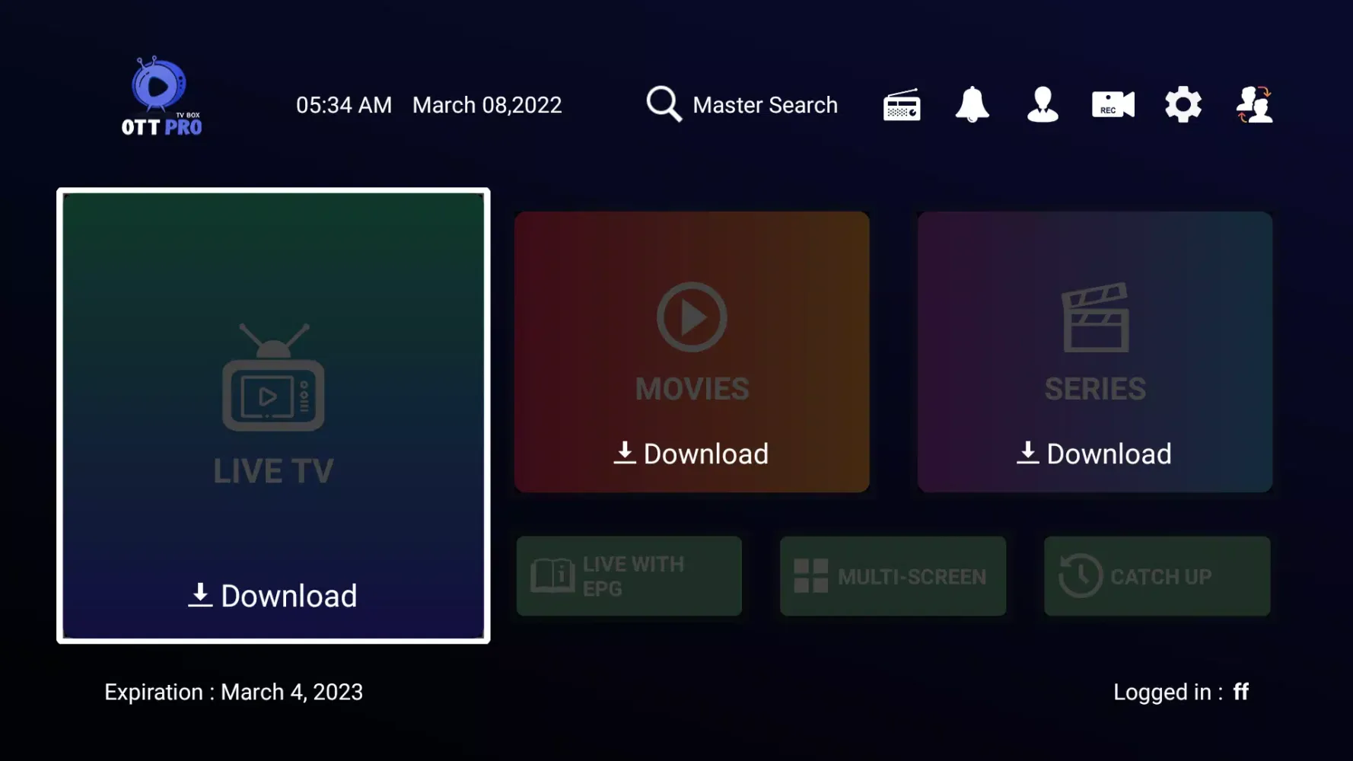1353x761 pixels.
Task: Click the 05:34 AM clock text
Action: [344, 105]
